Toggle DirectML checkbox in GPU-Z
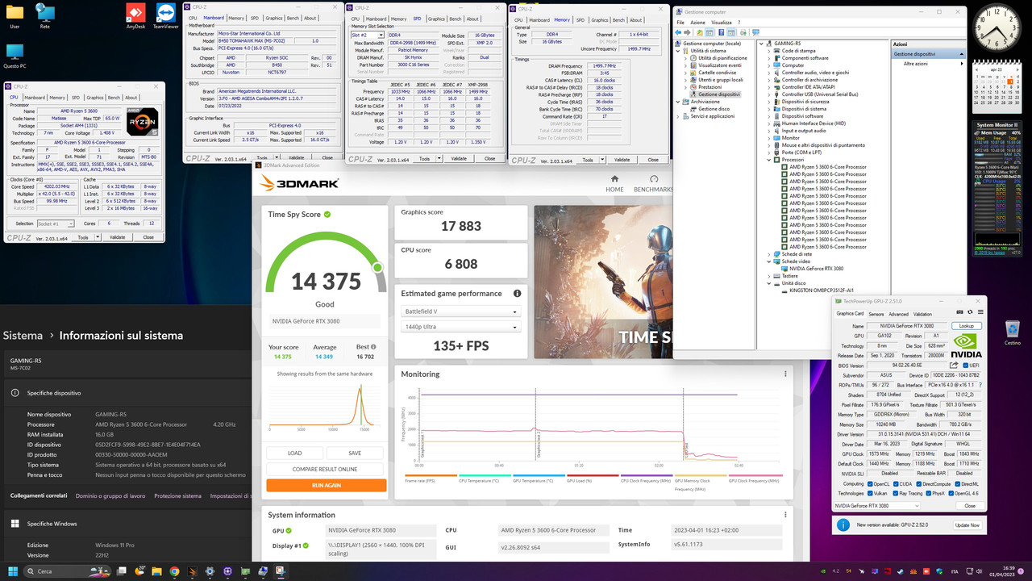Screen dimensions: 1032x581 957,484
